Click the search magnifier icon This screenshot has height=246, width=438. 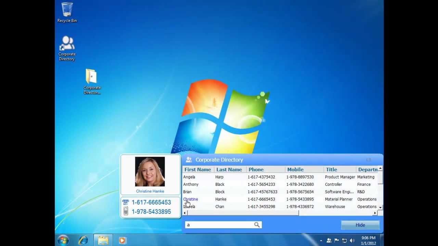click(257, 224)
